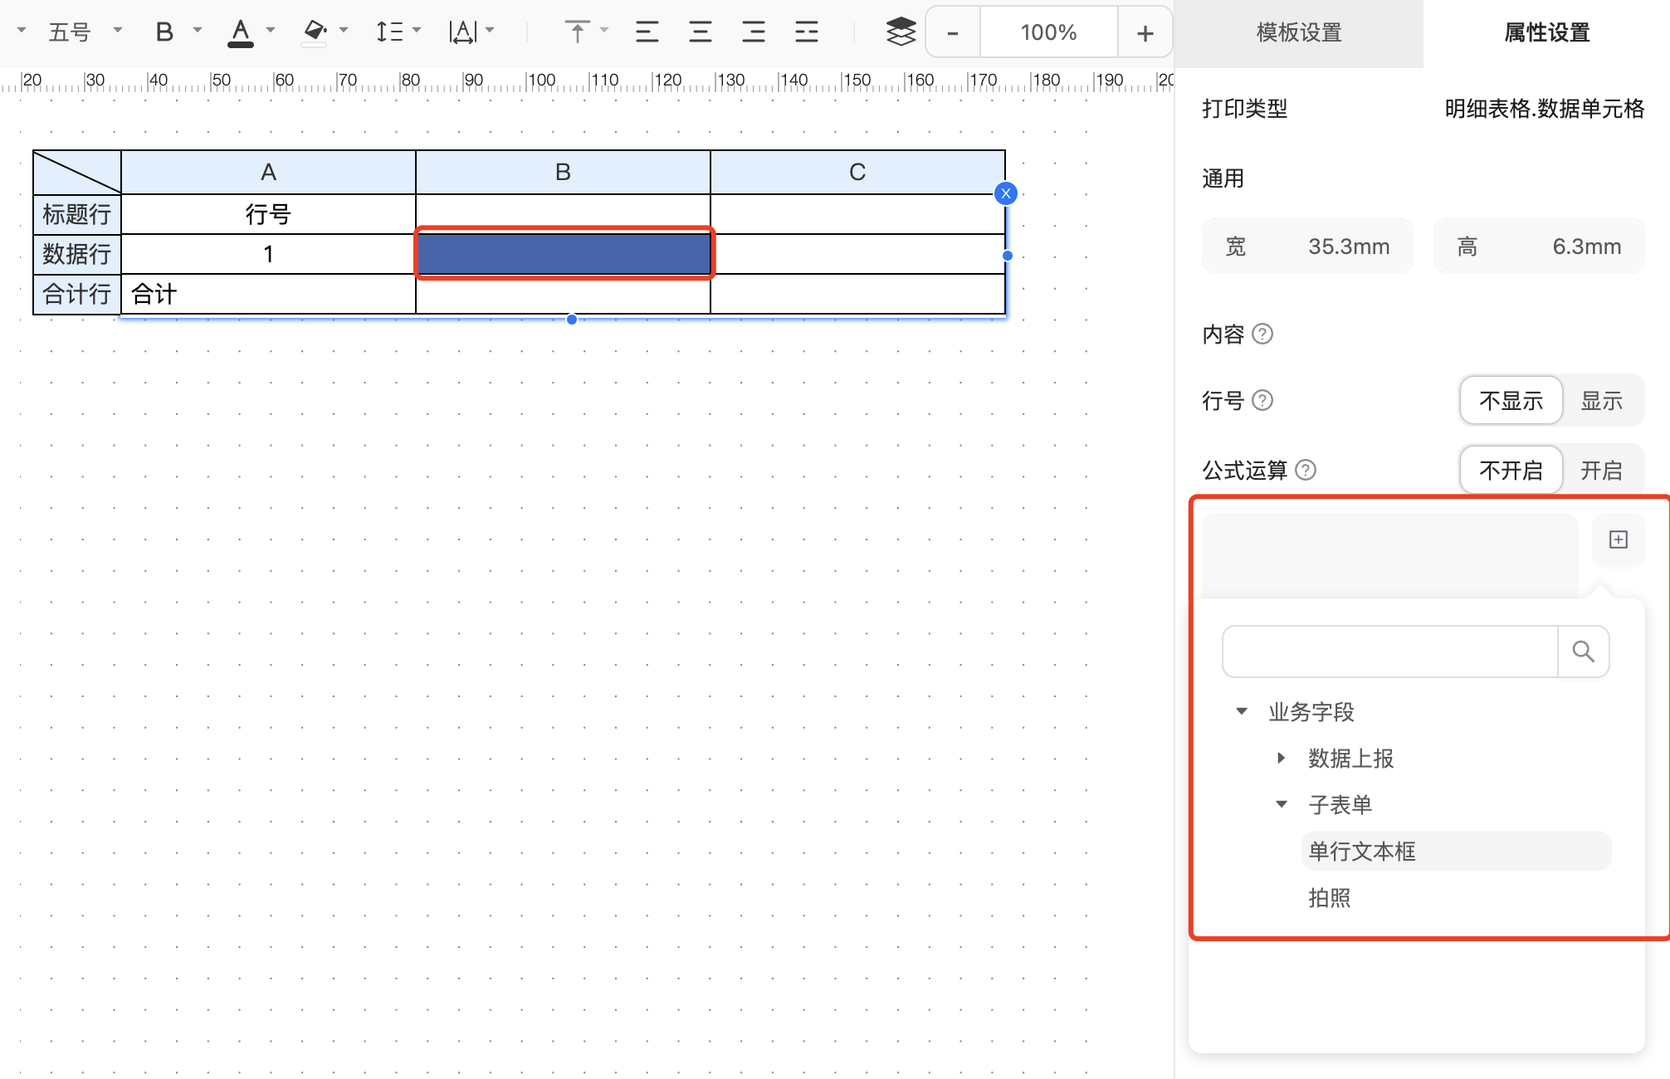The width and height of the screenshot is (1670, 1079).
Task: Click the 数据上报 label
Action: click(1350, 758)
